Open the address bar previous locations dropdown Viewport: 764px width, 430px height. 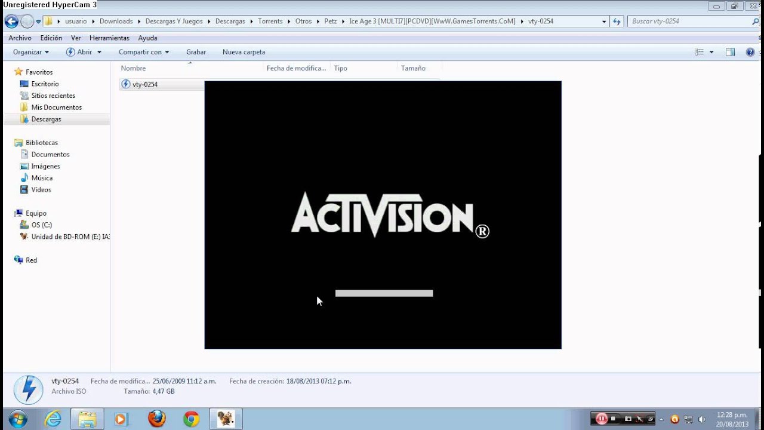pyautogui.click(x=604, y=21)
